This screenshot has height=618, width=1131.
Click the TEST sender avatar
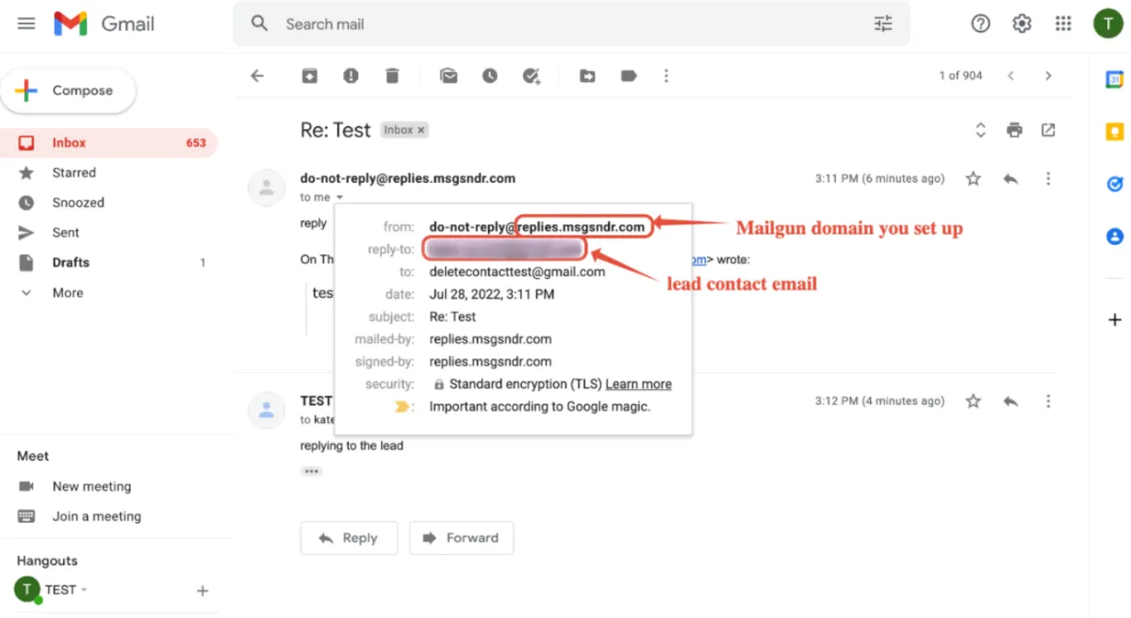tap(267, 410)
